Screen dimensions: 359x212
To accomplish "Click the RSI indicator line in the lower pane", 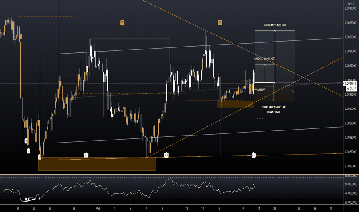I will click(x=128, y=191).
